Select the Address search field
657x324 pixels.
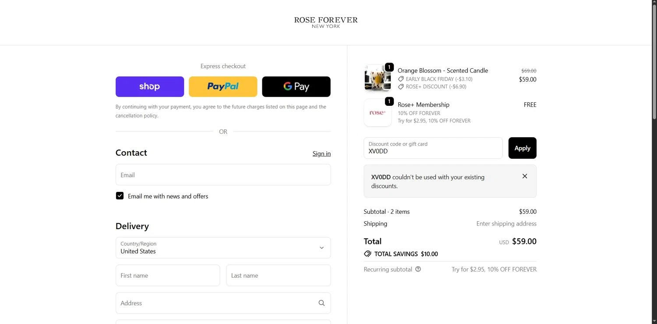(223, 303)
